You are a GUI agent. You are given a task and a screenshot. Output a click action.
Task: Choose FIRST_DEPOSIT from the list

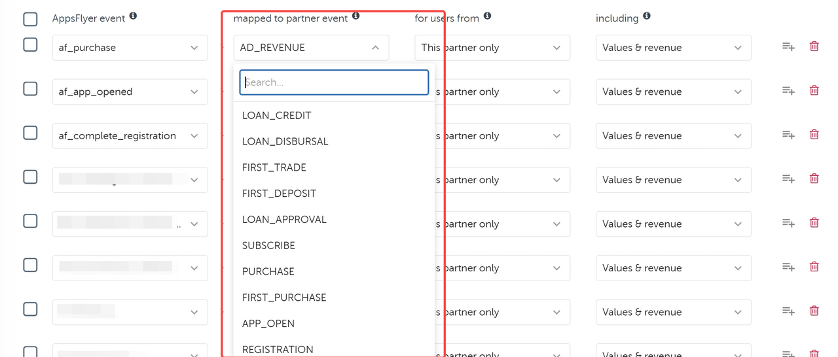click(x=279, y=194)
